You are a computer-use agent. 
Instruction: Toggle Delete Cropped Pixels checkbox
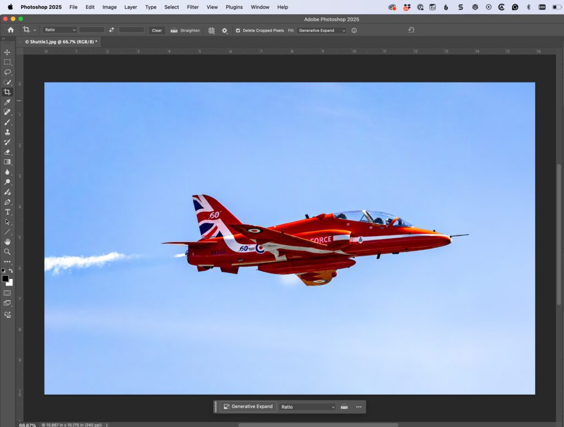coord(238,31)
